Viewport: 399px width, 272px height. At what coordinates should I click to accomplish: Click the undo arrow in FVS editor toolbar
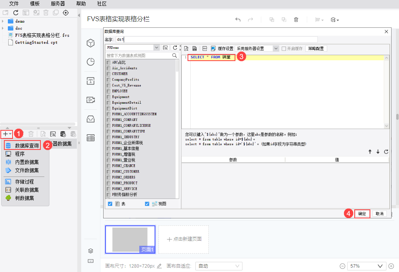[x=238, y=20]
